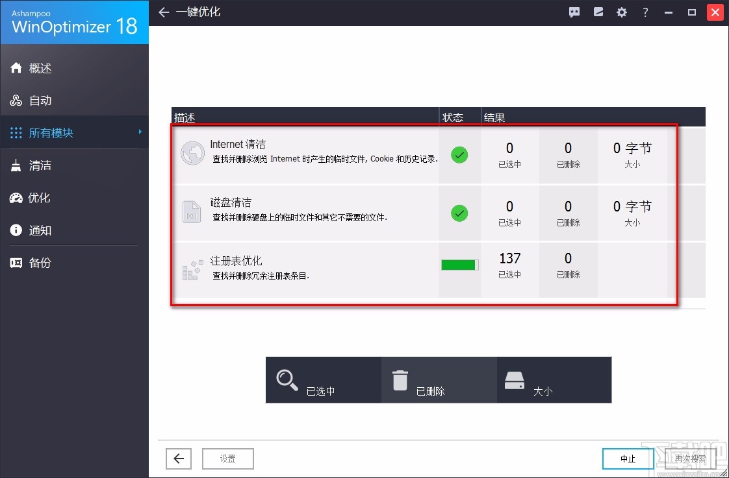Click trash icon in summary bar
The height and width of the screenshot is (478, 729).
[x=400, y=381]
